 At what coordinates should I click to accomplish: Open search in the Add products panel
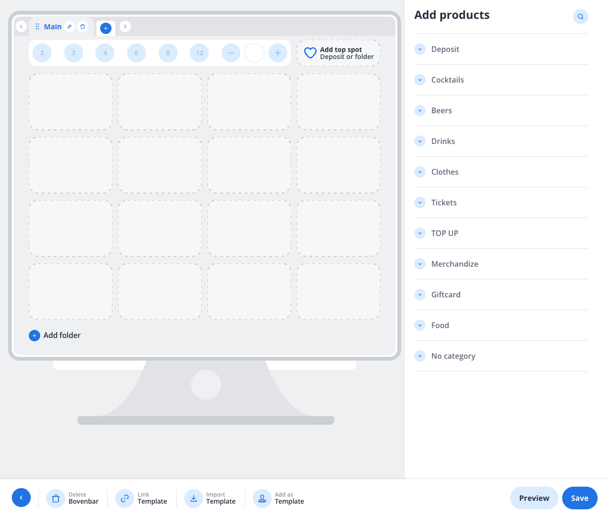click(580, 17)
